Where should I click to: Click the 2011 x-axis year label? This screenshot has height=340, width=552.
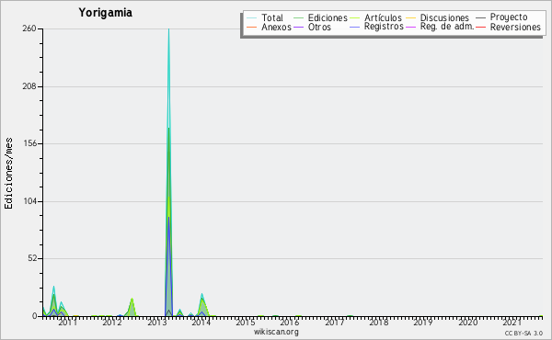pyautogui.click(x=67, y=322)
